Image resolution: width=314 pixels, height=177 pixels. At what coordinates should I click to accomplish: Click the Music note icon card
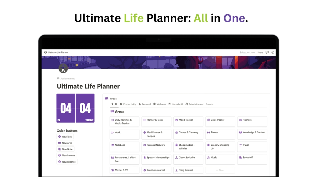pos(208,158)
